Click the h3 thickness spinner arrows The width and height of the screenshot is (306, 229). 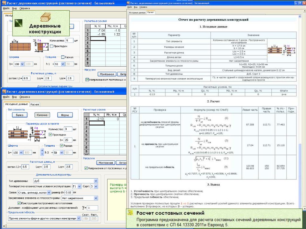tap(42, 153)
